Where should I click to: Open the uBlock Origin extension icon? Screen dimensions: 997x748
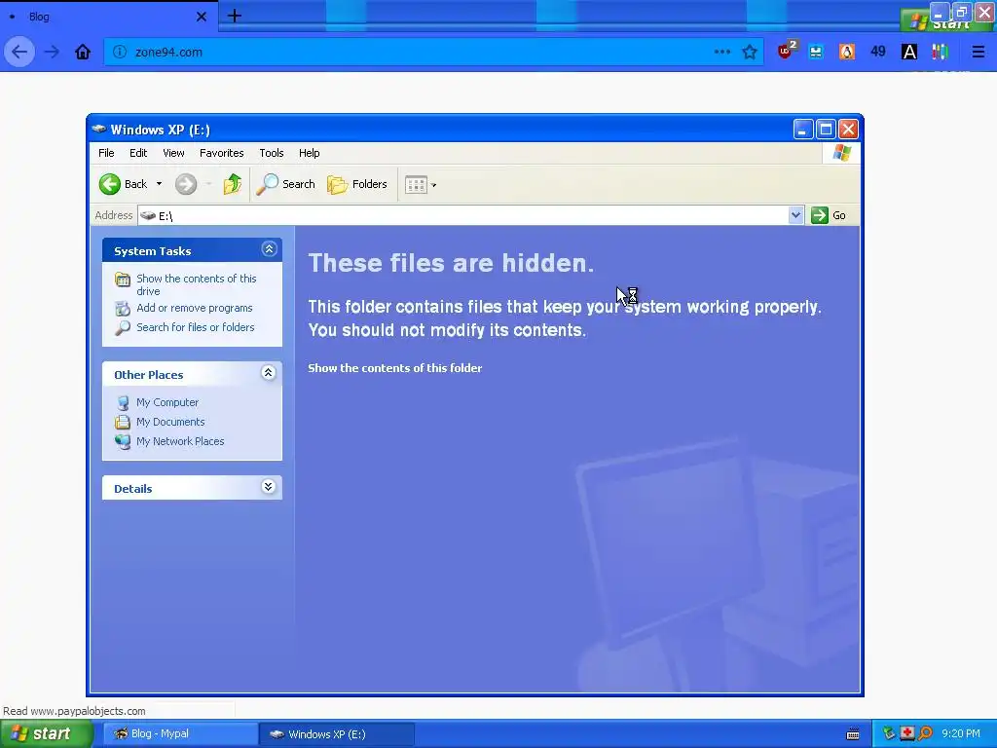[x=787, y=51]
